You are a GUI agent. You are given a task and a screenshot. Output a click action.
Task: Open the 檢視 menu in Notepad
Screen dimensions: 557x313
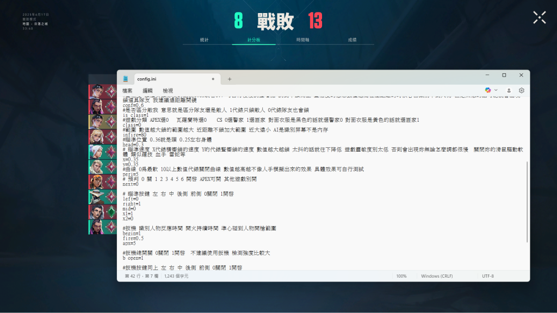click(168, 91)
